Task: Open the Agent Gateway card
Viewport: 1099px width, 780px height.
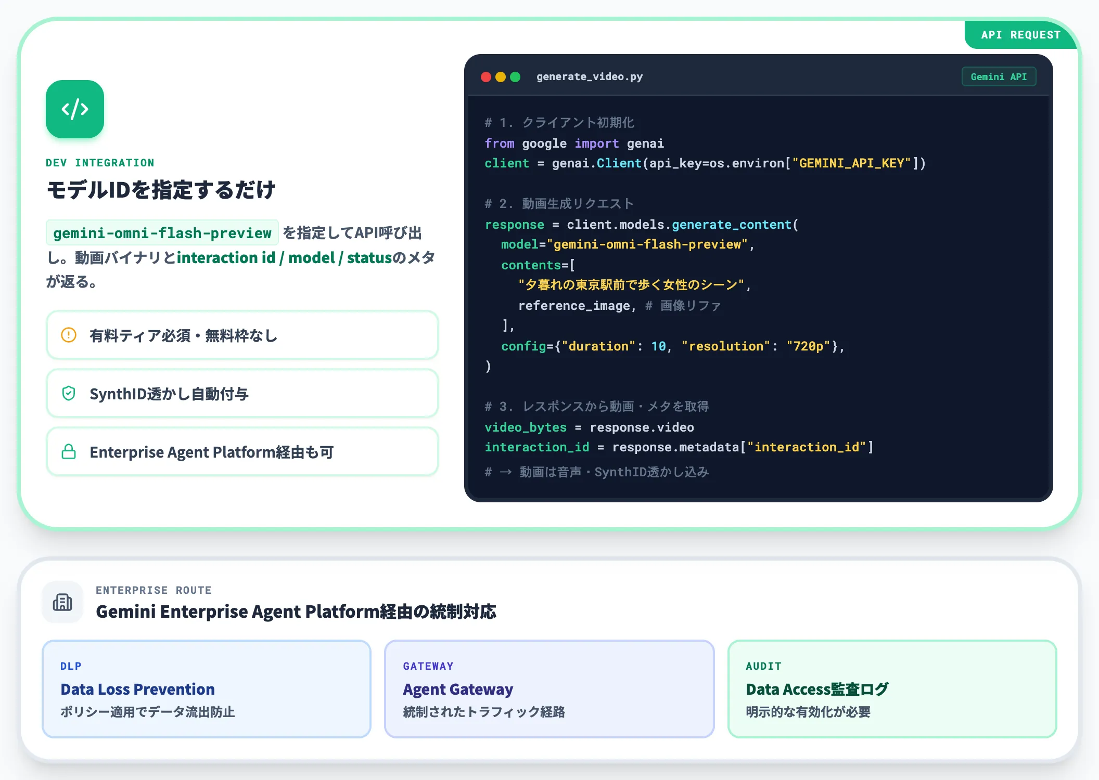Action: 549,688
